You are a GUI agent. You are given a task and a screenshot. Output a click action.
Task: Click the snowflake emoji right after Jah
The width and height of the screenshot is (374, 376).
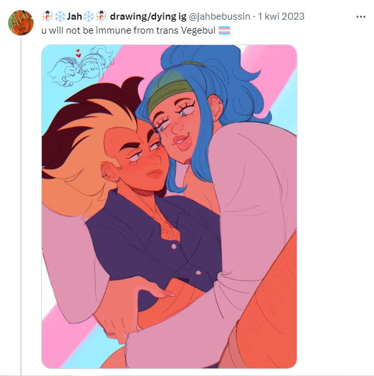coord(89,16)
